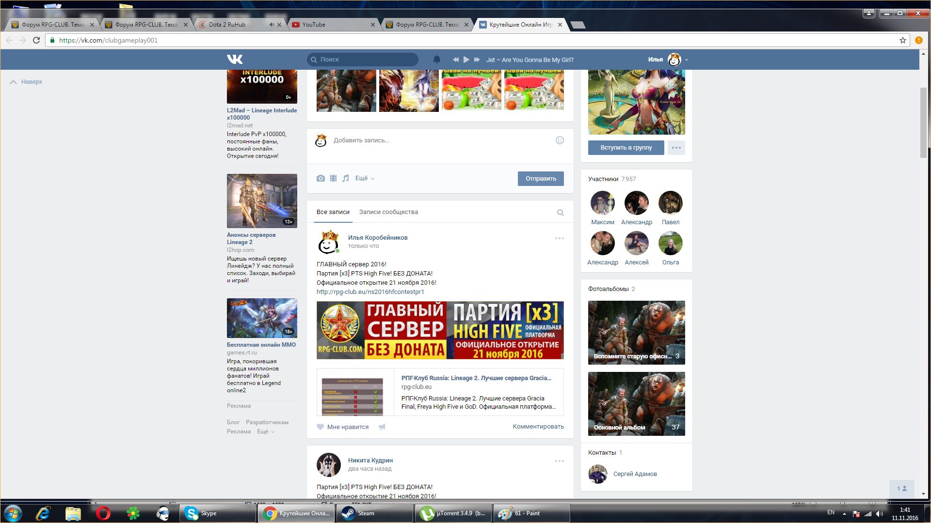Image resolution: width=931 pixels, height=523 pixels.
Task: Share post with the megaphone icon
Action: tap(382, 427)
